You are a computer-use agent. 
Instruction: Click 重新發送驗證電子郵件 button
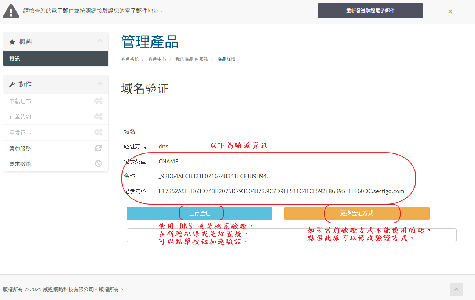click(x=370, y=11)
